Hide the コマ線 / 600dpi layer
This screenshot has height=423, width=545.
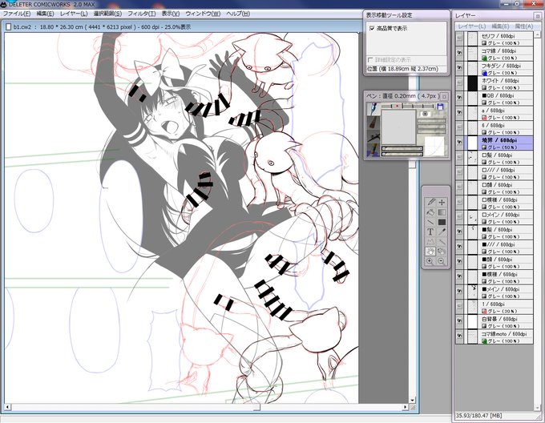pos(459,54)
